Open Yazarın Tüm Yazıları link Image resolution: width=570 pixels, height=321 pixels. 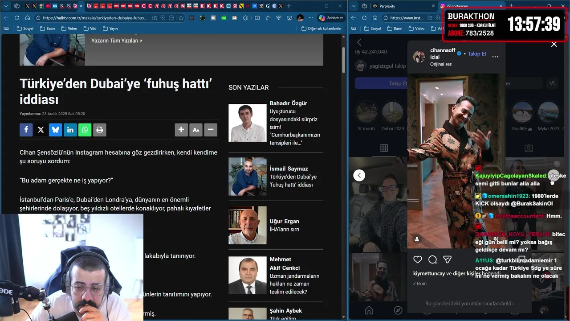click(117, 41)
